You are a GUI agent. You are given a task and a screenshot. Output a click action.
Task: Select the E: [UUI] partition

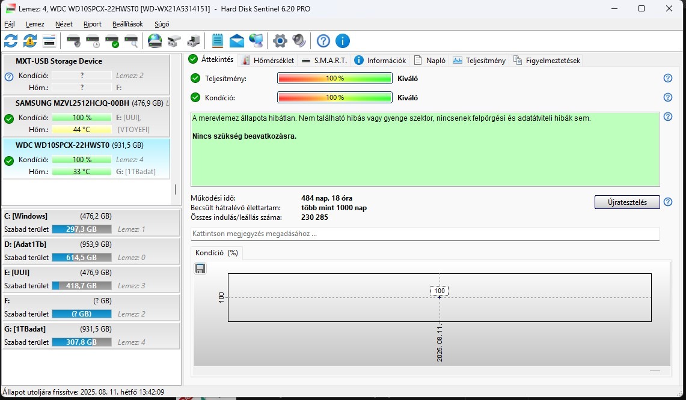[x=91, y=279]
